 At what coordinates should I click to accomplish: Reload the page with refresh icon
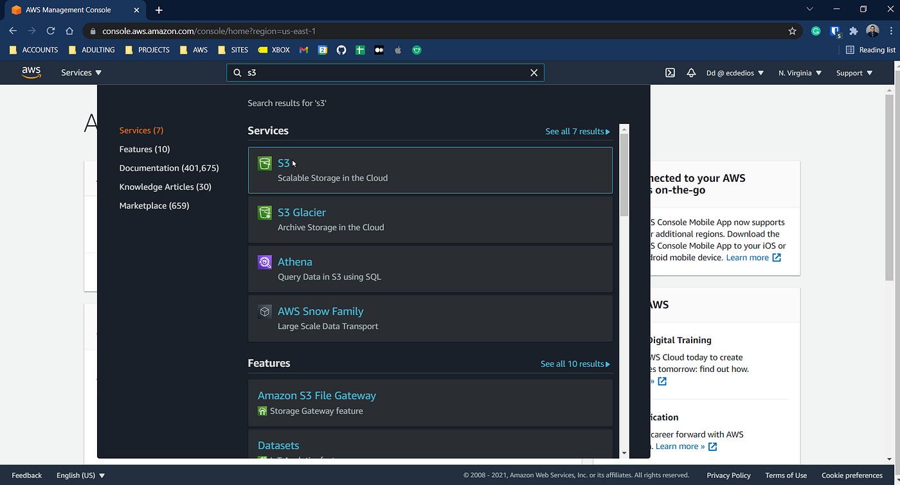click(x=51, y=31)
